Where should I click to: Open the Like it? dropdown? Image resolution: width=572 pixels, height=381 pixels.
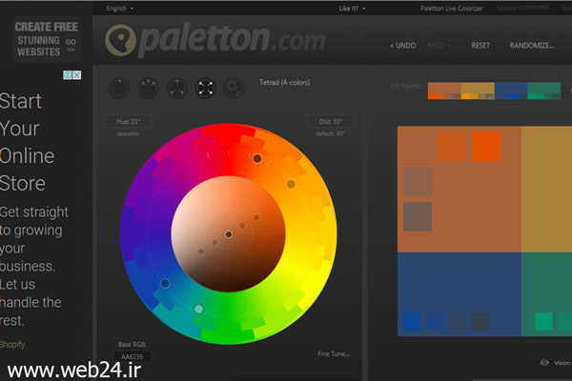[352, 9]
